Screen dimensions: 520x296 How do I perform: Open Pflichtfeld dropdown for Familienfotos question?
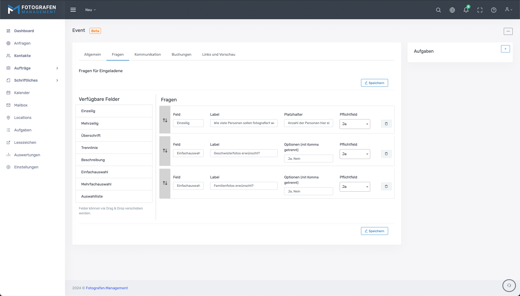(x=355, y=187)
